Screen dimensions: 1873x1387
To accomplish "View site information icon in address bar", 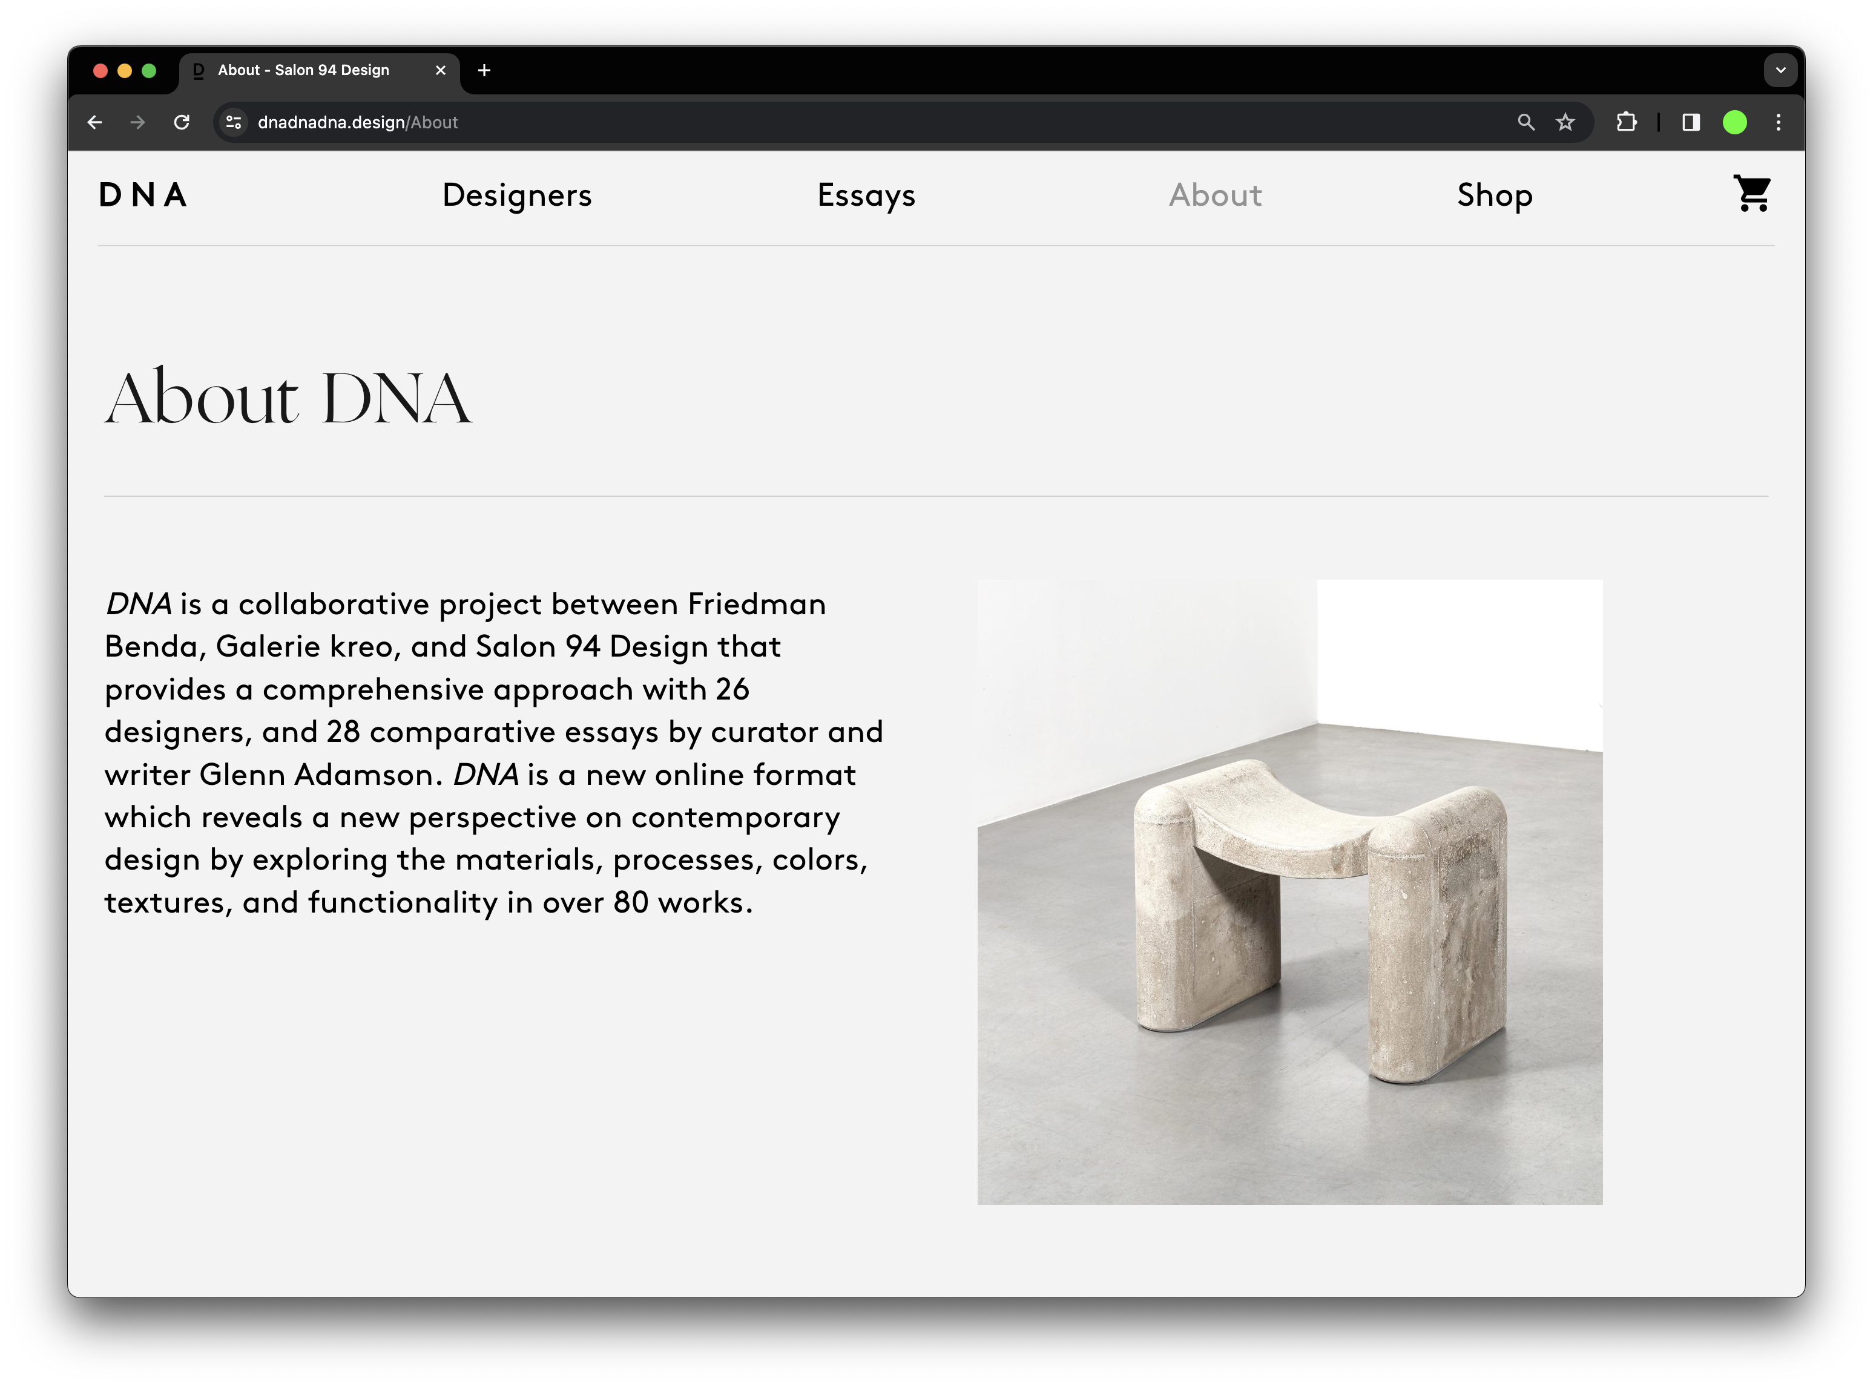I will coord(234,123).
